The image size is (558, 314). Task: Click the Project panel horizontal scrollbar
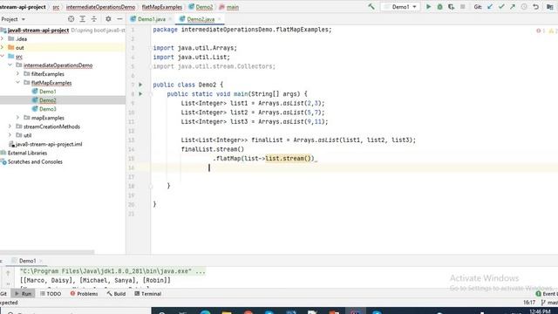[47, 252]
